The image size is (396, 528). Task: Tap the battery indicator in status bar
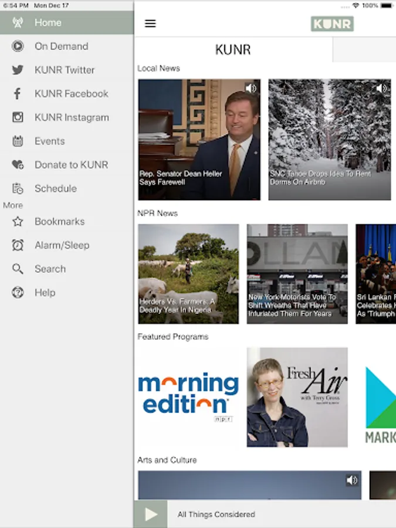pos(387,5)
